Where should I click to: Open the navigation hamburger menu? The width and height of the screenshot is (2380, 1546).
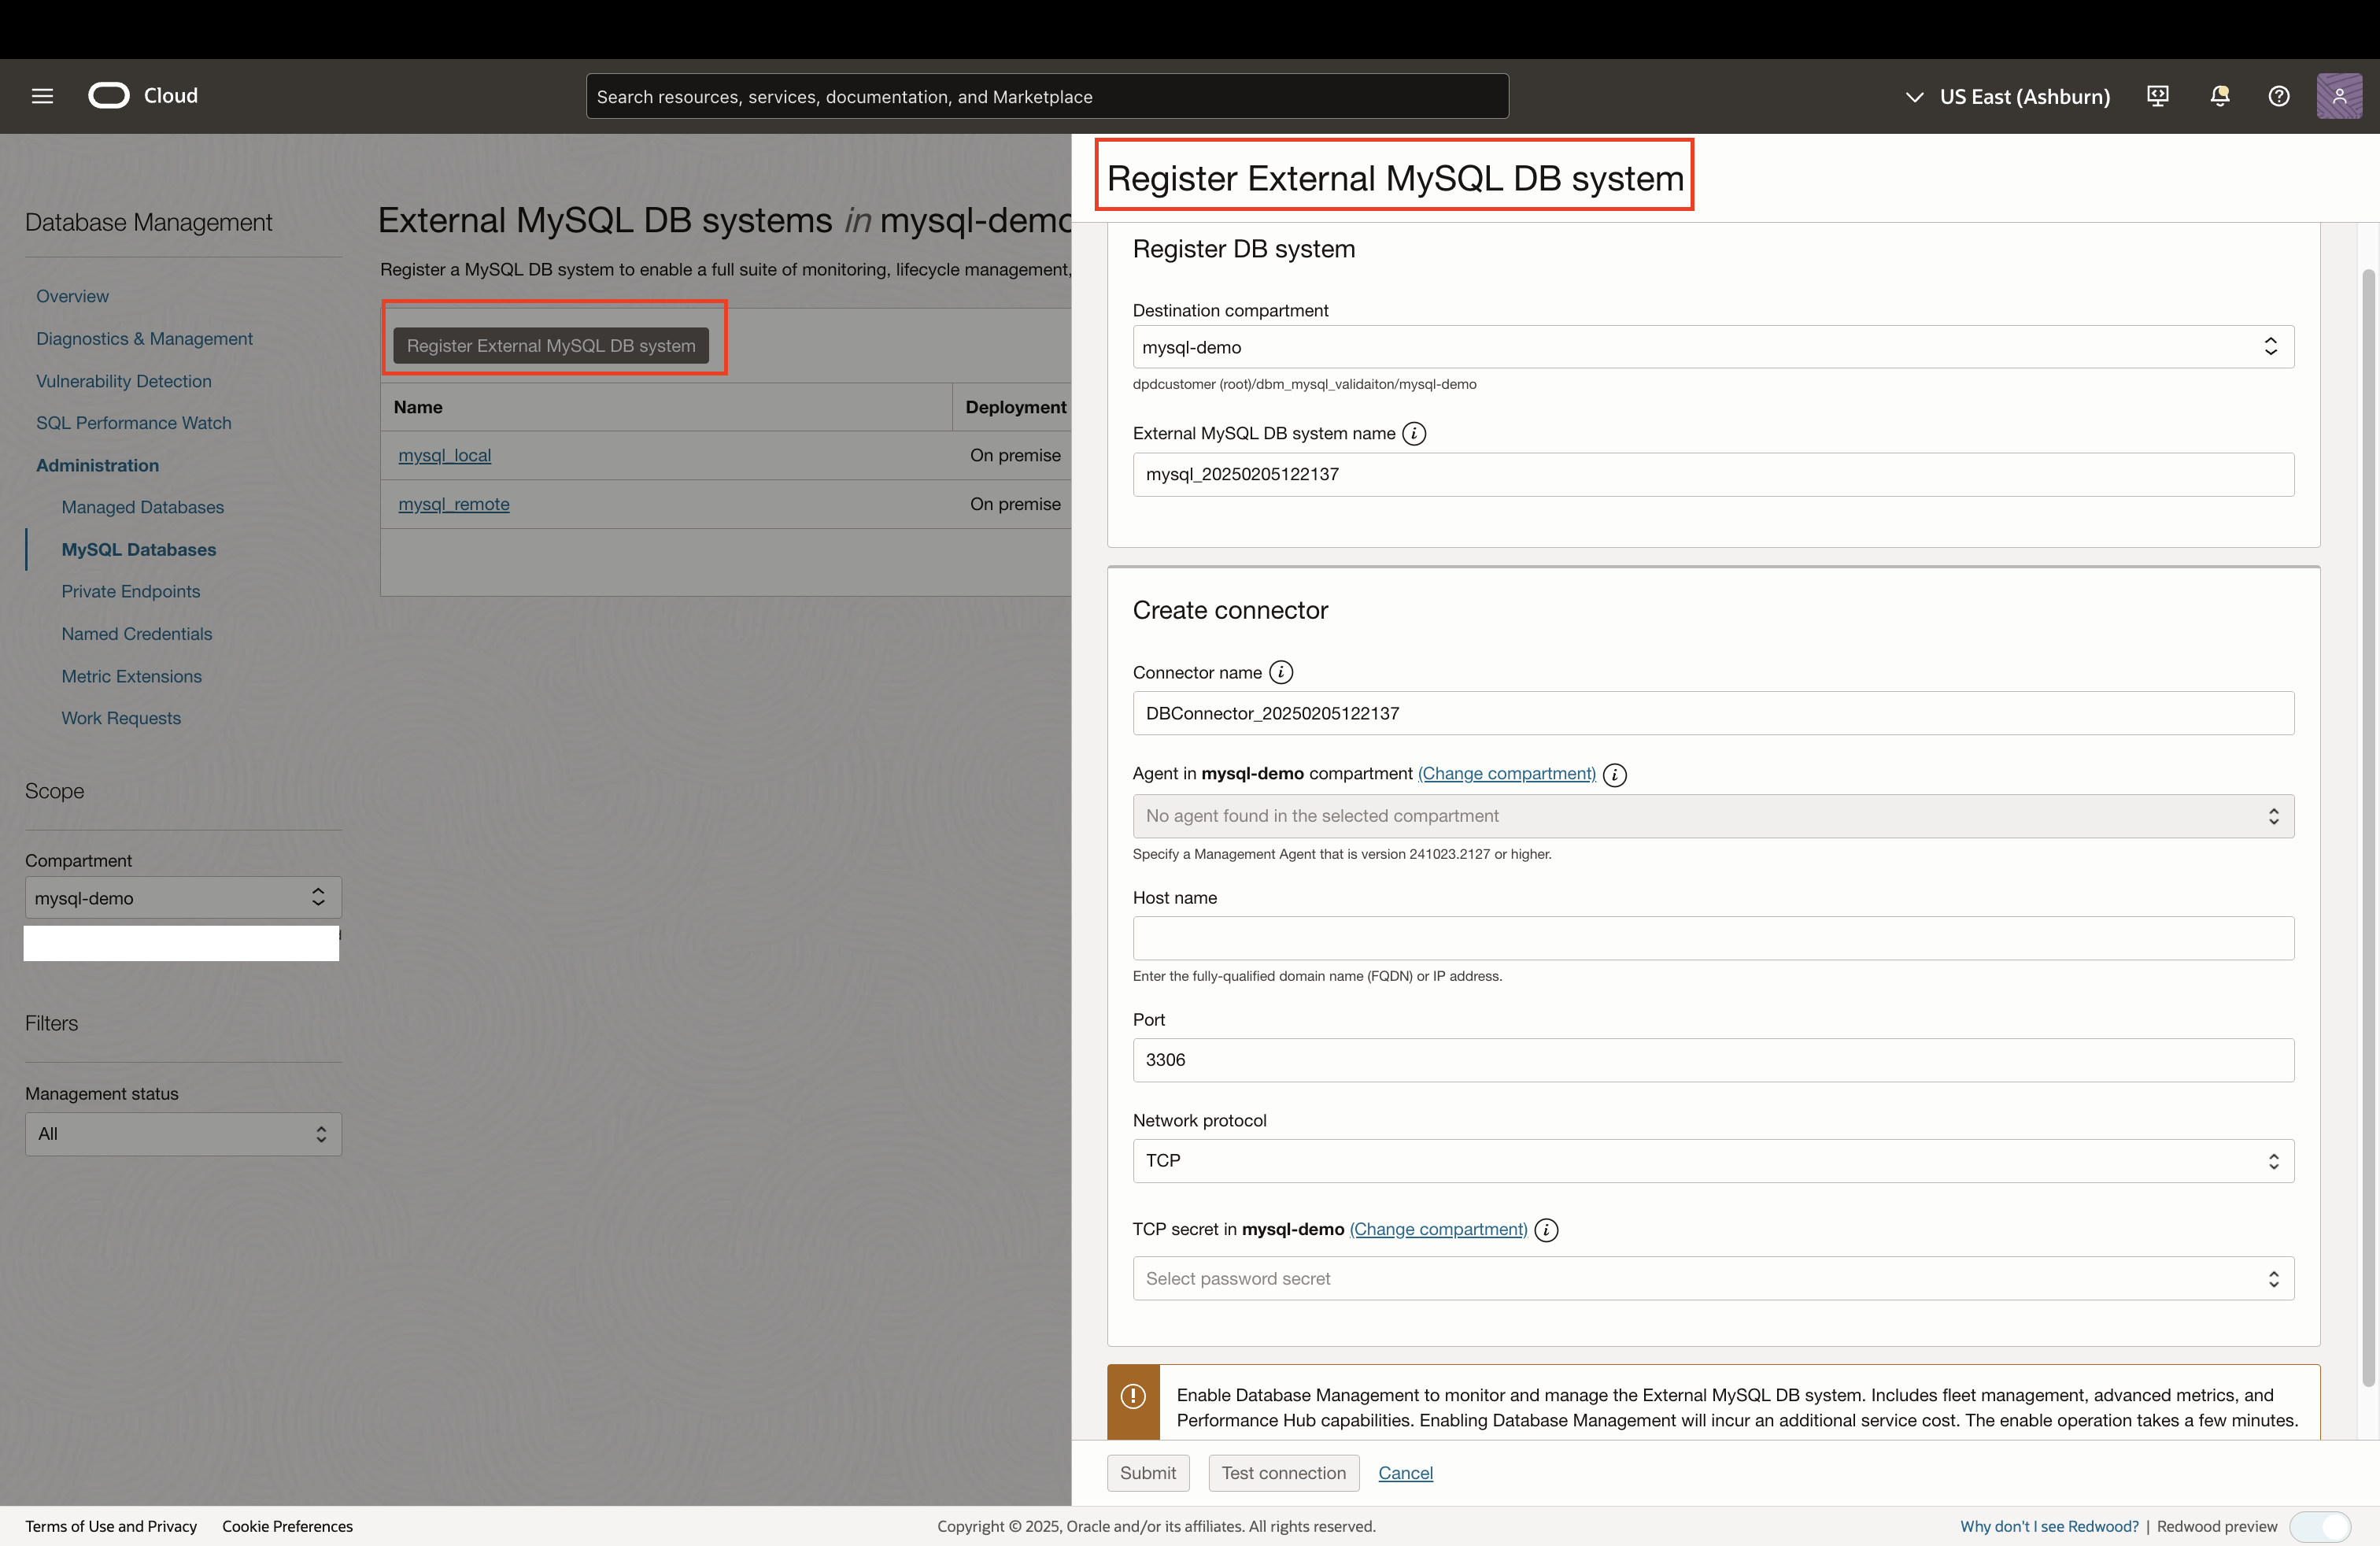coord(42,96)
